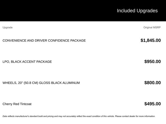Click the empty black header banner area

(x=52, y=11)
